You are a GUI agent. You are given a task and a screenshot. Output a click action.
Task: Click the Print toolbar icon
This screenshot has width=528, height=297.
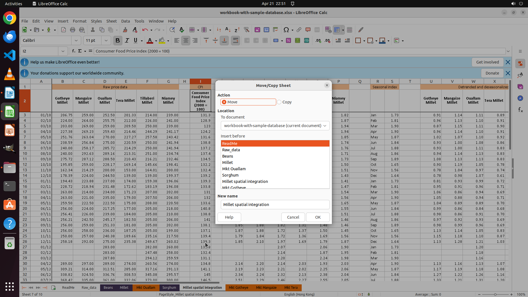(73, 30)
